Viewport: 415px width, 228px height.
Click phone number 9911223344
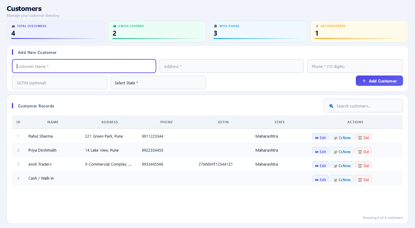[x=153, y=136]
